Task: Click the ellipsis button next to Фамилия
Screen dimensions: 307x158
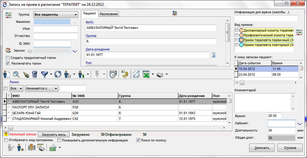Action: point(75,23)
